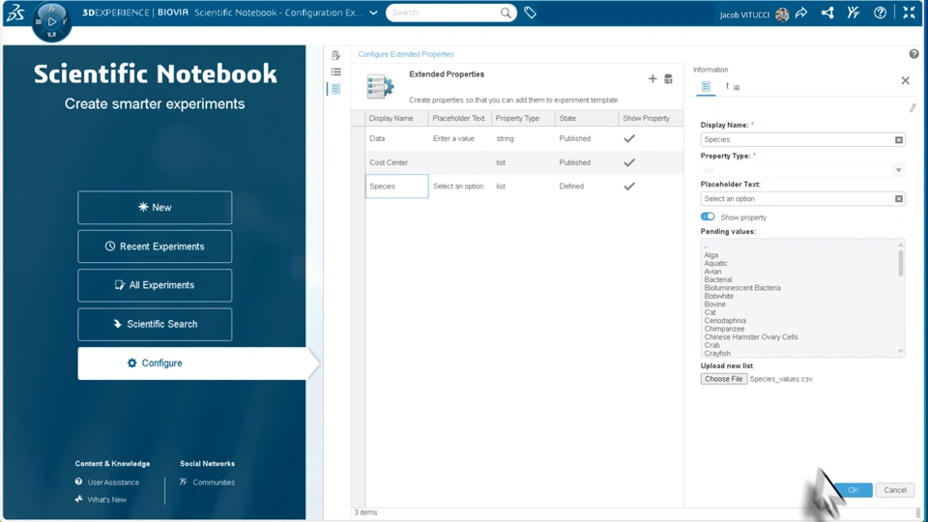The width and height of the screenshot is (928, 522).
Task: Select the Cost Center row name cell
Action: point(396,162)
